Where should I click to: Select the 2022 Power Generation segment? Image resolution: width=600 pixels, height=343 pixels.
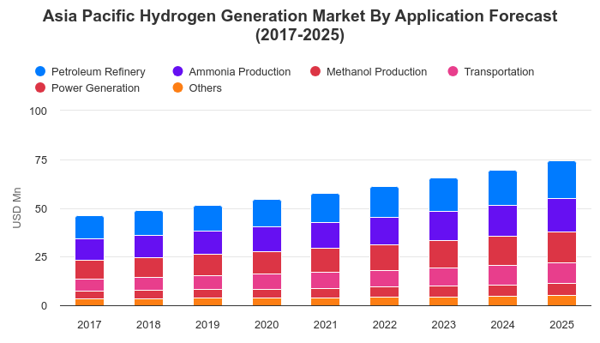click(x=385, y=292)
